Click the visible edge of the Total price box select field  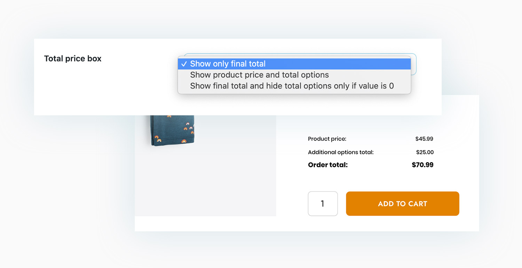(414, 64)
